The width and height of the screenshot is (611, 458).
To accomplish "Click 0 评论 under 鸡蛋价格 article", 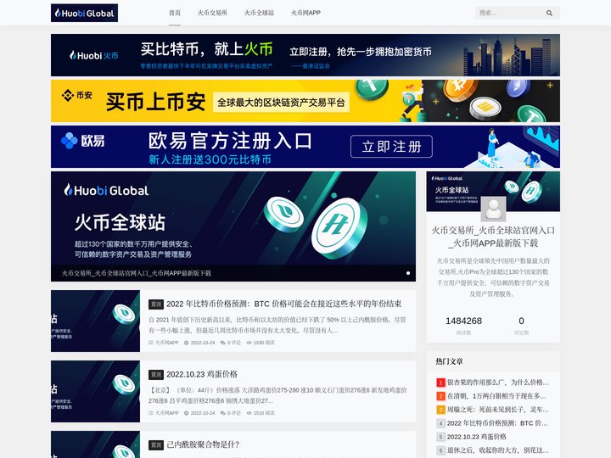I will click(234, 413).
